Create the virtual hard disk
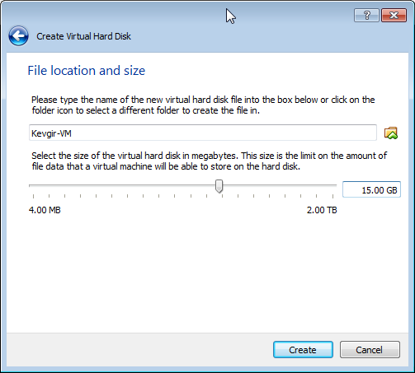 click(x=303, y=350)
